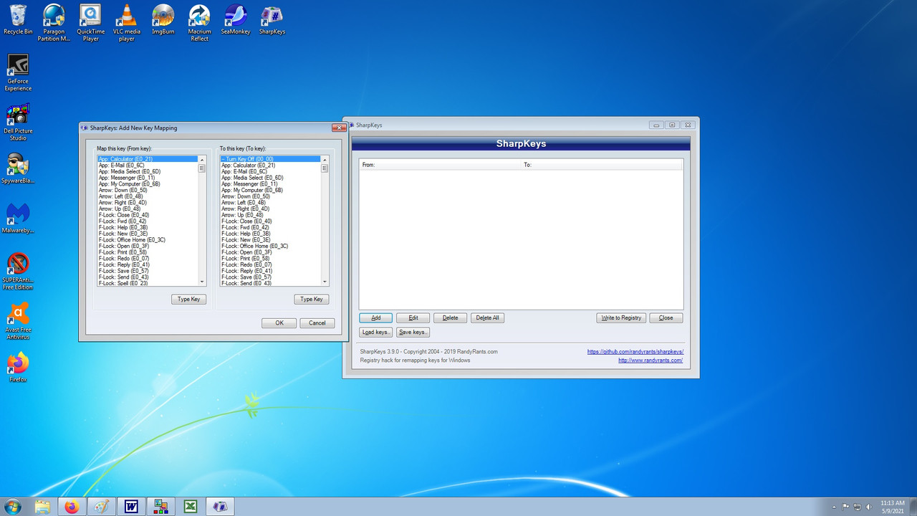Click the From: column header in SharpKeys

point(440,165)
